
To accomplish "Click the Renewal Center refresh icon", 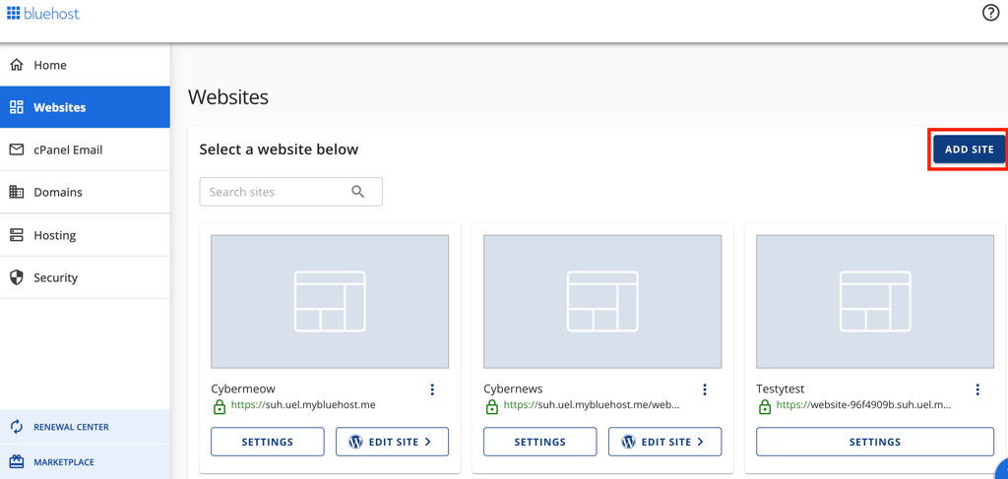I will 17,426.
